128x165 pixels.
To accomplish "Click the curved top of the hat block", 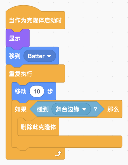I will tap(24, 8).
